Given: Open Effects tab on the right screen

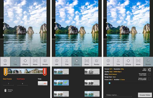Looking at the screenshot, I should click(x=128, y=62).
